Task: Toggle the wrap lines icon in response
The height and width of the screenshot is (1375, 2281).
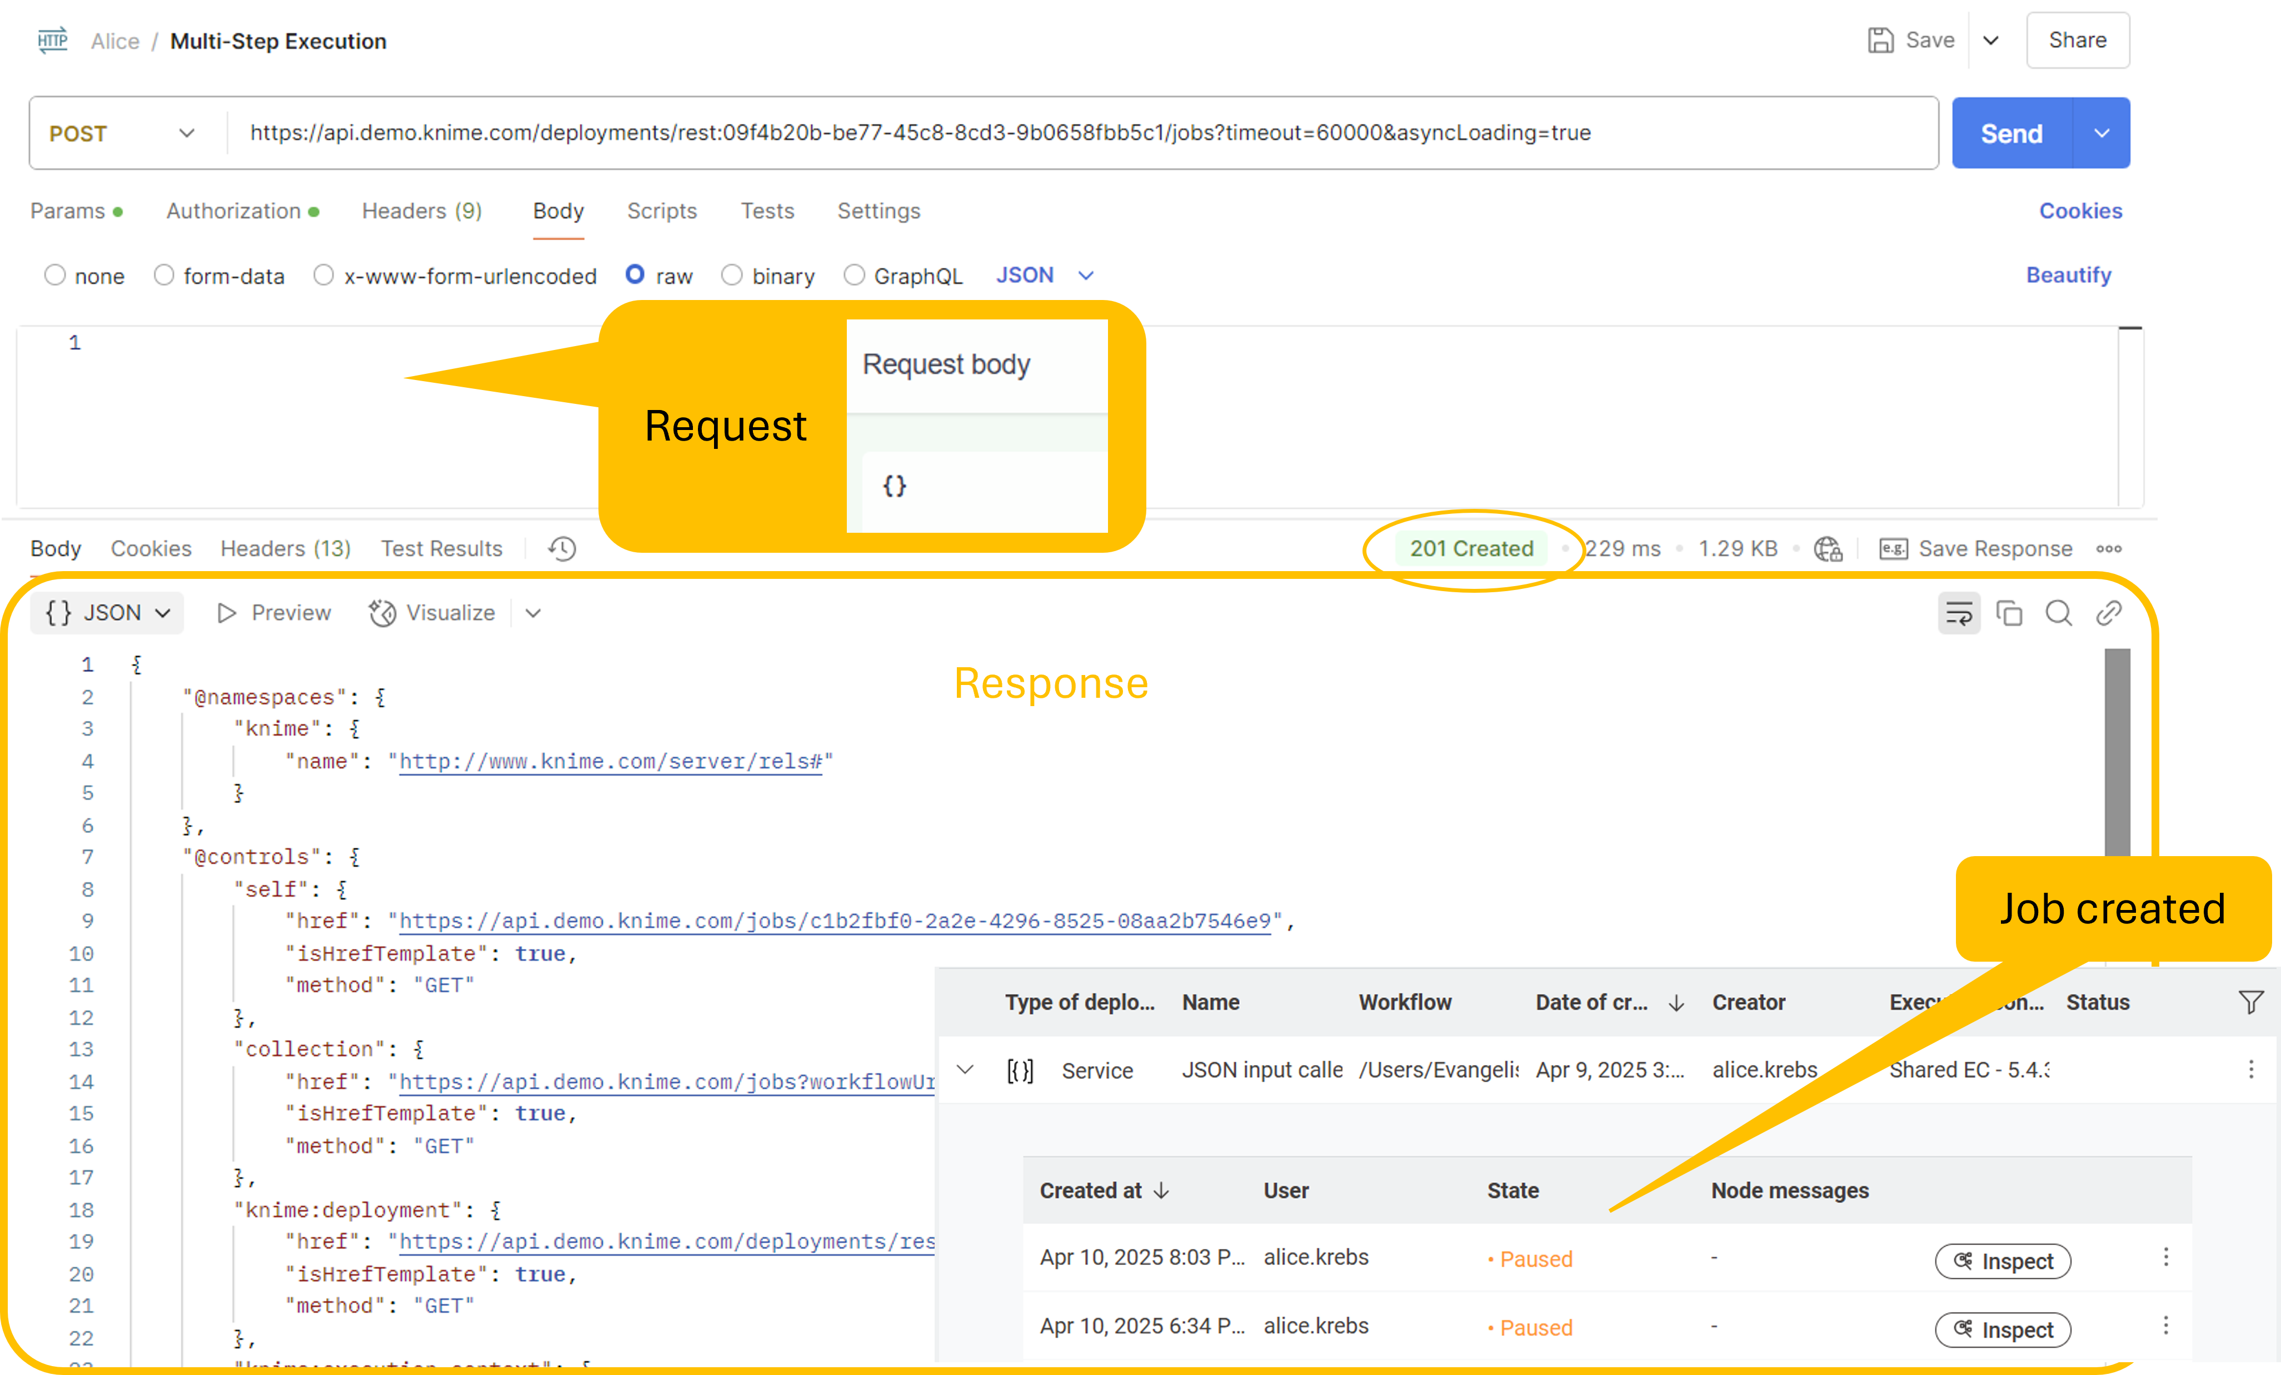Action: (x=1959, y=613)
